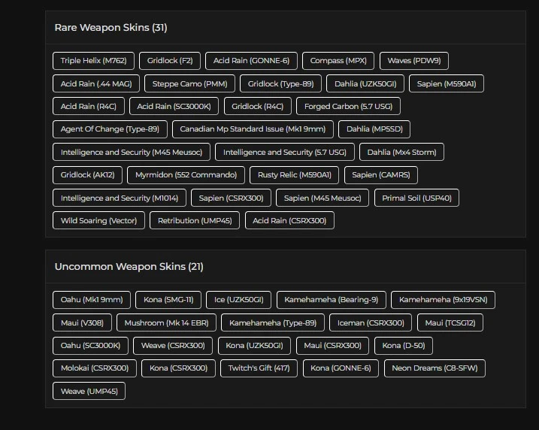The height and width of the screenshot is (430, 539).
Task: Click Intelligence and Security (M1014) tag
Action: 120,198
